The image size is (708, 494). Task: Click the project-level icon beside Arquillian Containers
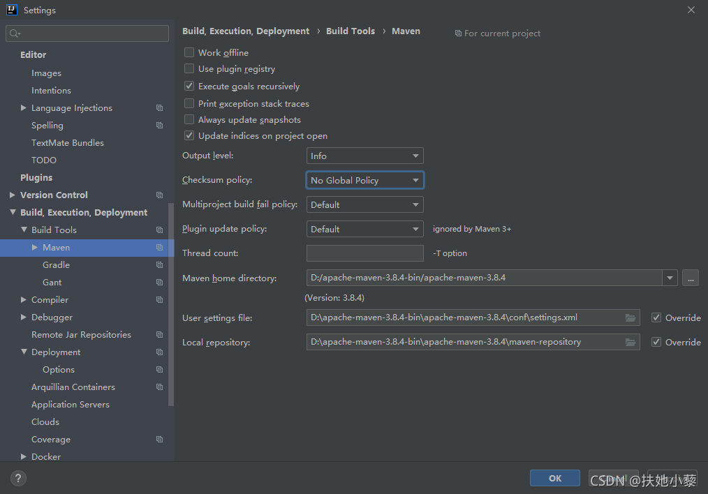(159, 387)
